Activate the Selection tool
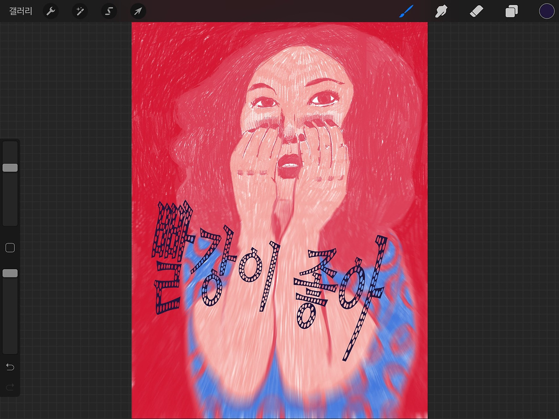The width and height of the screenshot is (559, 419). 109,11
